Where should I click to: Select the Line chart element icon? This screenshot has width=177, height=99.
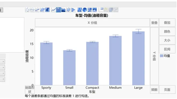[54, 10]
